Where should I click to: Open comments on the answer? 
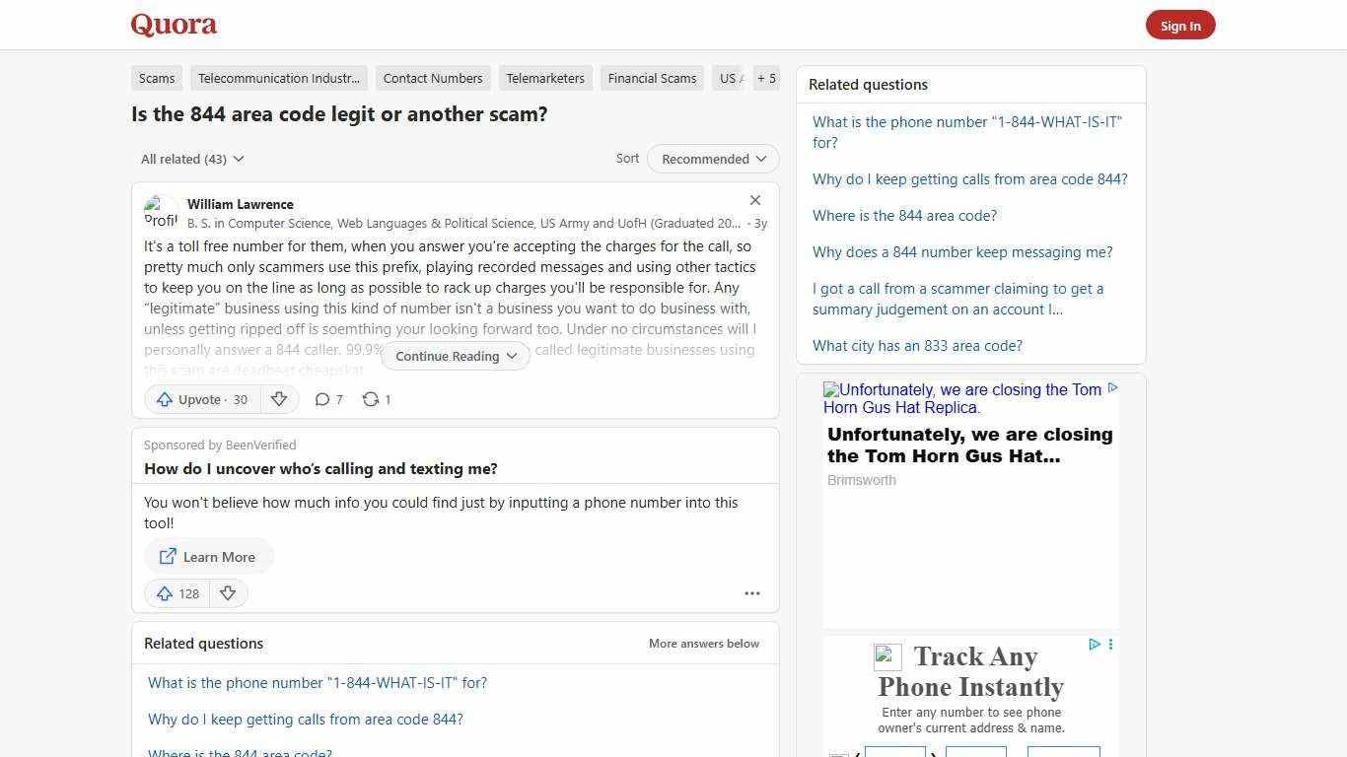click(x=328, y=399)
